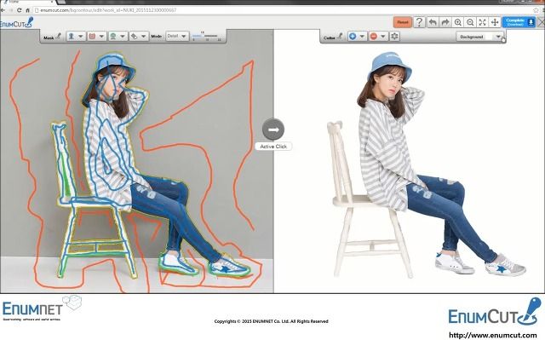Redo the edit with the right arrow
545x340 pixels.
[445, 22]
